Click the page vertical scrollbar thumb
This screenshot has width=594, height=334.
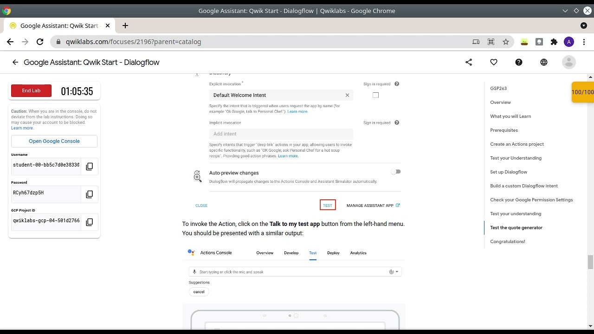(590, 262)
